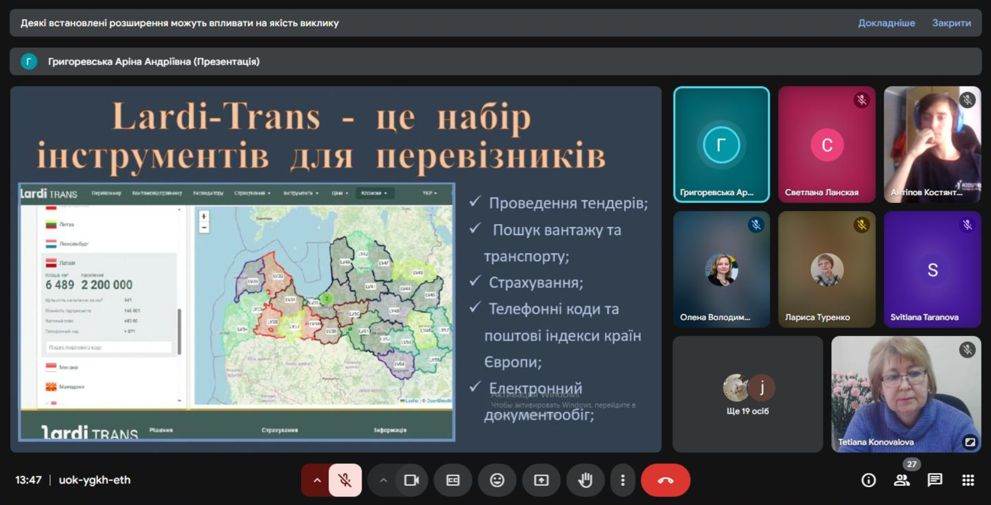Click Інформація link in Lardi footer
The image size is (991, 505).
(390, 430)
